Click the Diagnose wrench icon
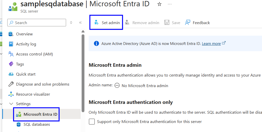 11,84
